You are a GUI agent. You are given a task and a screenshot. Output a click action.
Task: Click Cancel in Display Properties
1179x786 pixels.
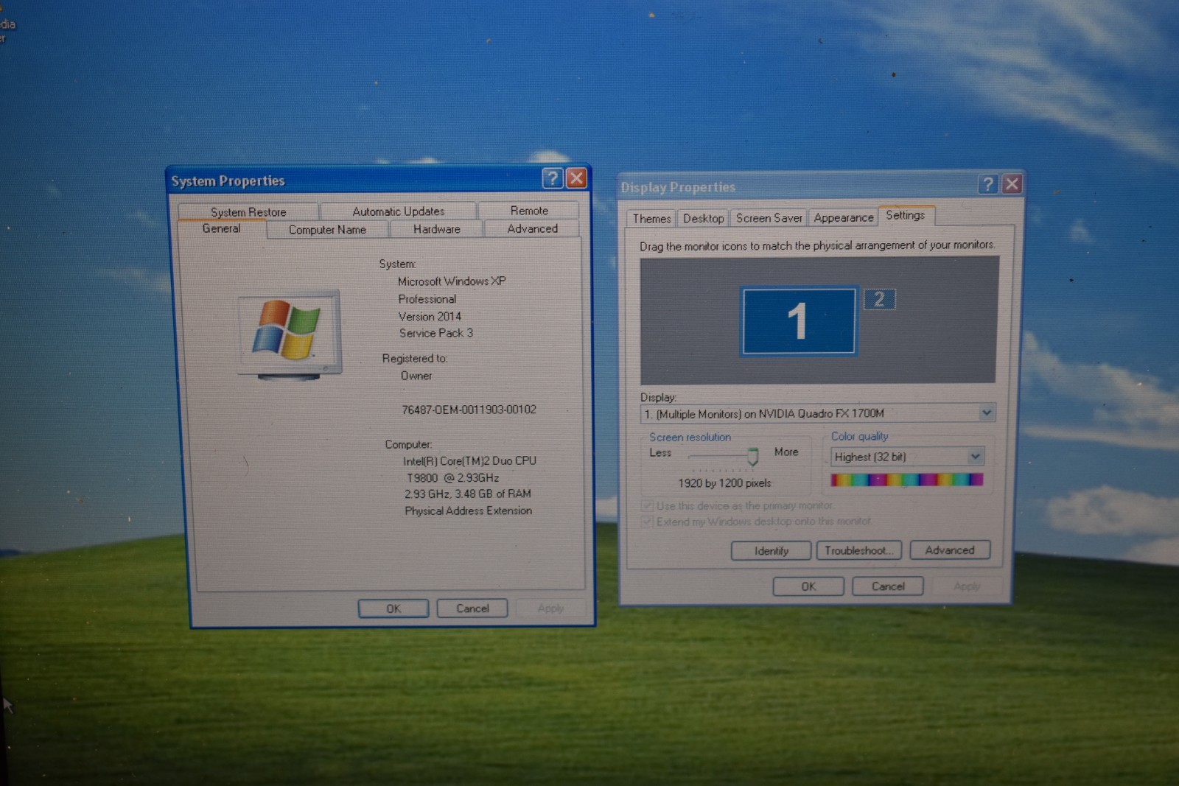(888, 586)
